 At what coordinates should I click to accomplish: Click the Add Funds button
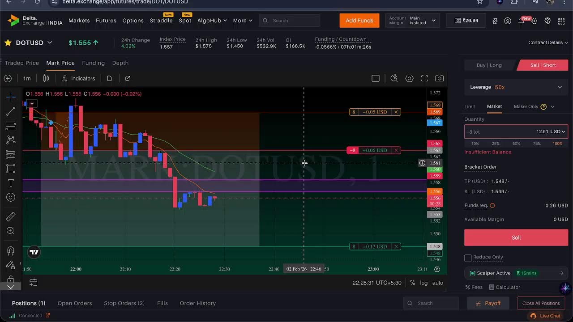(x=359, y=21)
